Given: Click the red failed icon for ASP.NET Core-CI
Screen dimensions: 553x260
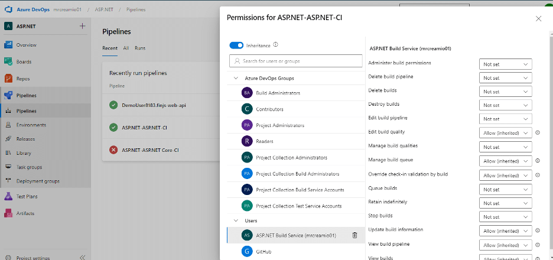Looking at the screenshot, I should click(113, 150).
